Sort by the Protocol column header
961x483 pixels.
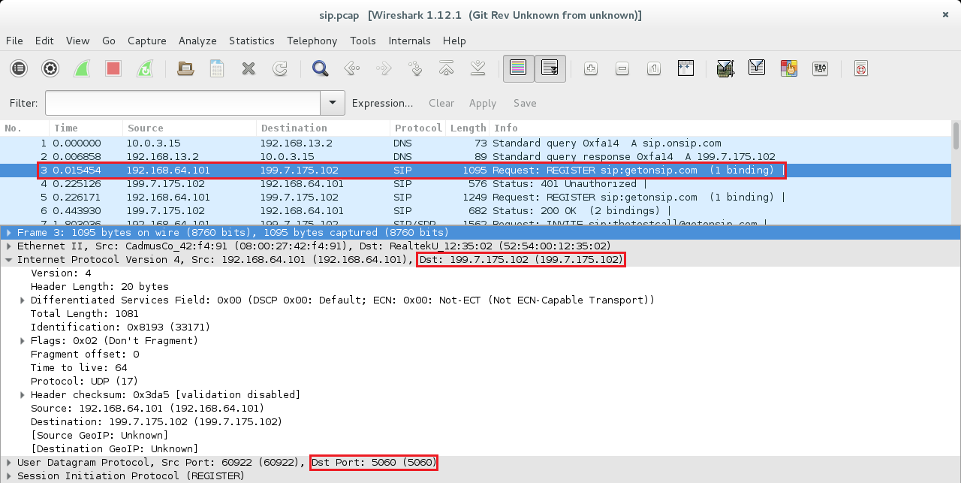(417, 128)
